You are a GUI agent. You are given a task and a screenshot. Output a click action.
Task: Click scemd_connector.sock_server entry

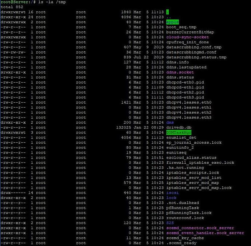[200, 228]
